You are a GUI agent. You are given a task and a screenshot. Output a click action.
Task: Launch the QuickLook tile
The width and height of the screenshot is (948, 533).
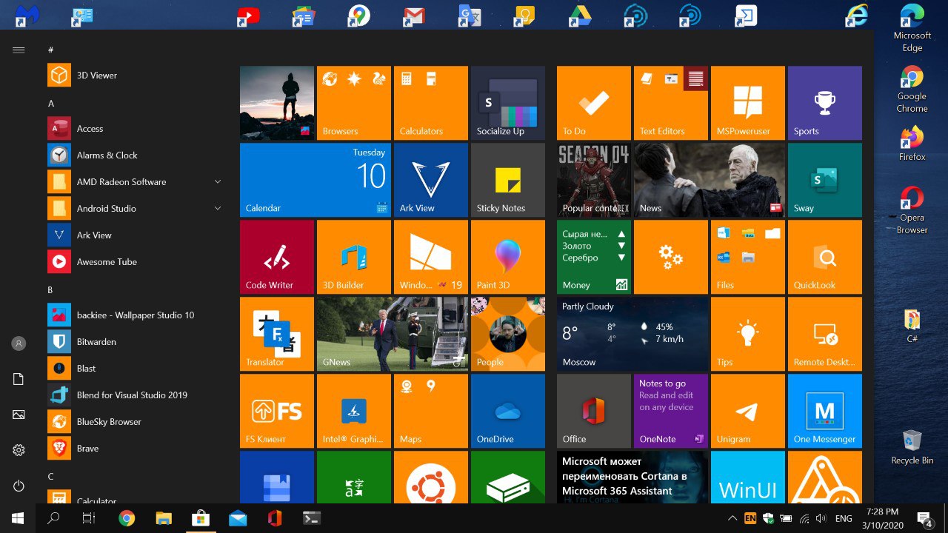click(825, 257)
